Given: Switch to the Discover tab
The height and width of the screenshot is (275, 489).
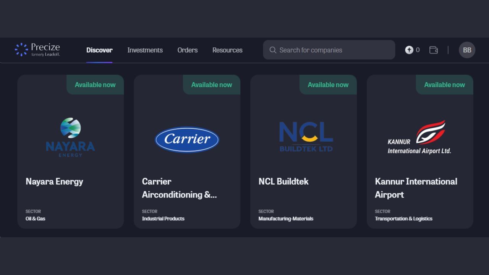Looking at the screenshot, I should coord(99,50).
